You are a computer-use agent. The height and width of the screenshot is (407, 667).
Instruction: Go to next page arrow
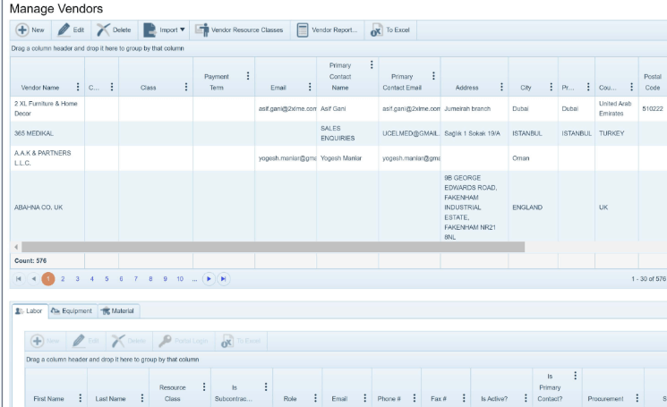pos(208,279)
